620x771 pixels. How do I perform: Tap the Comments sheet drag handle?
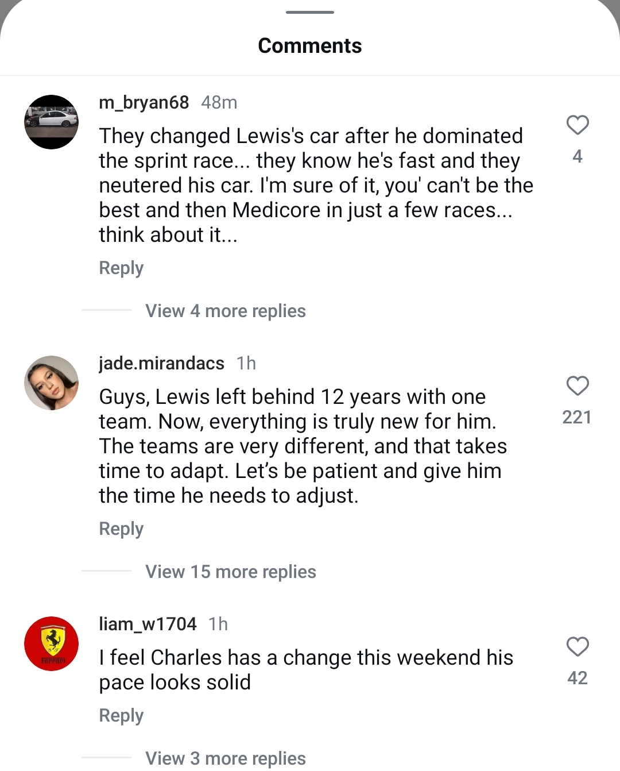310,12
